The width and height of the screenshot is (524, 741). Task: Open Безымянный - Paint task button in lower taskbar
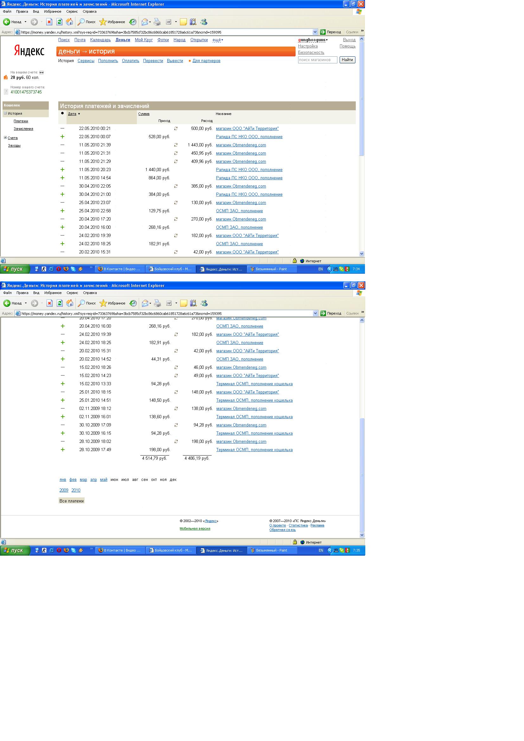(x=272, y=550)
